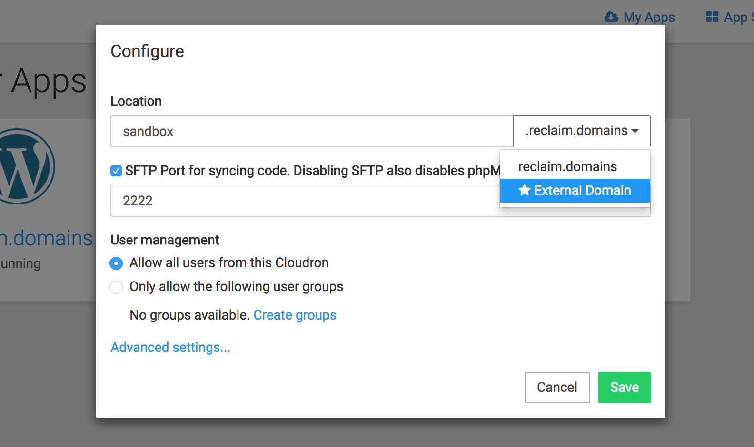
Task: Choose External Domain option
Action: (575, 190)
